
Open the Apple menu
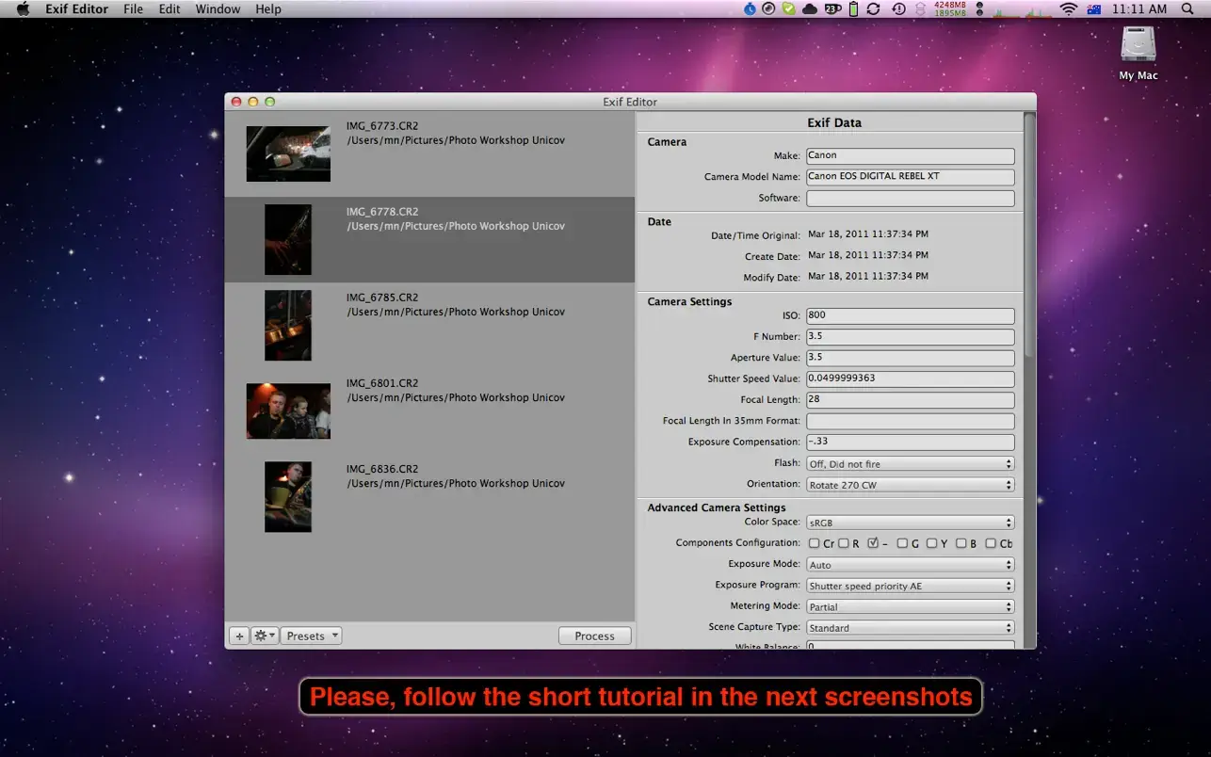(23, 9)
